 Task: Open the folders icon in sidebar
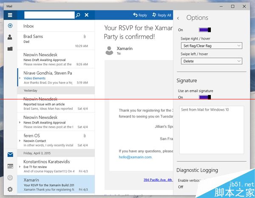pos(10,49)
